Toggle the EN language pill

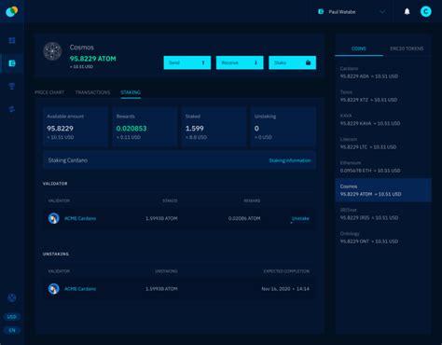click(12, 330)
